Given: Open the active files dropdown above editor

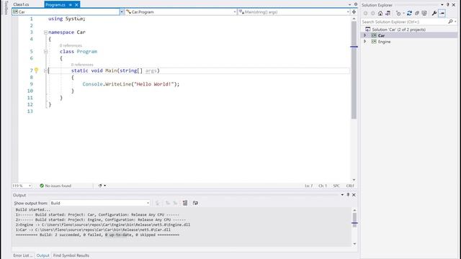Looking at the screenshot, I should (x=349, y=5).
